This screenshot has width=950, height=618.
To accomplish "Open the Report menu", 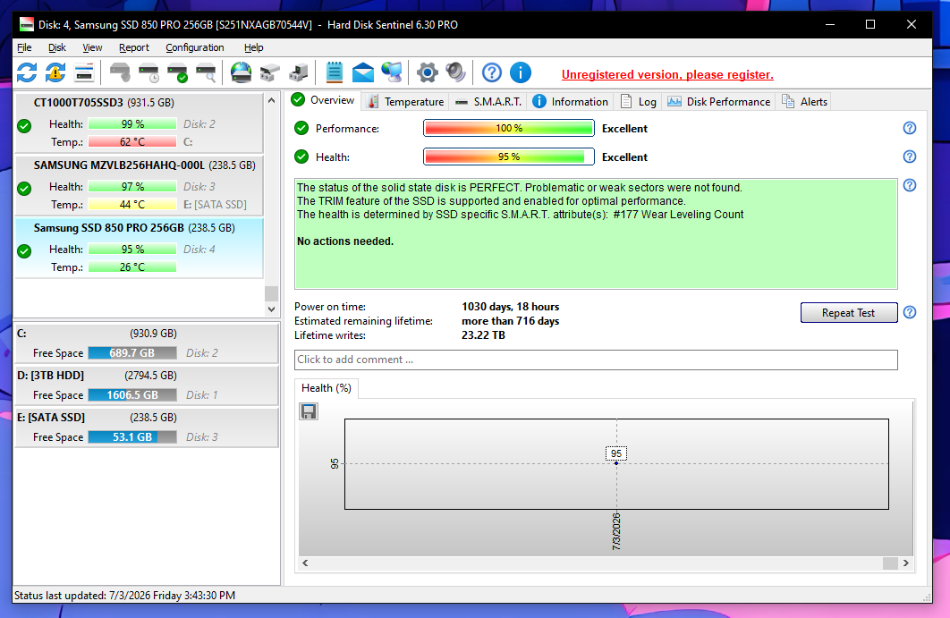I will point(134,47).
